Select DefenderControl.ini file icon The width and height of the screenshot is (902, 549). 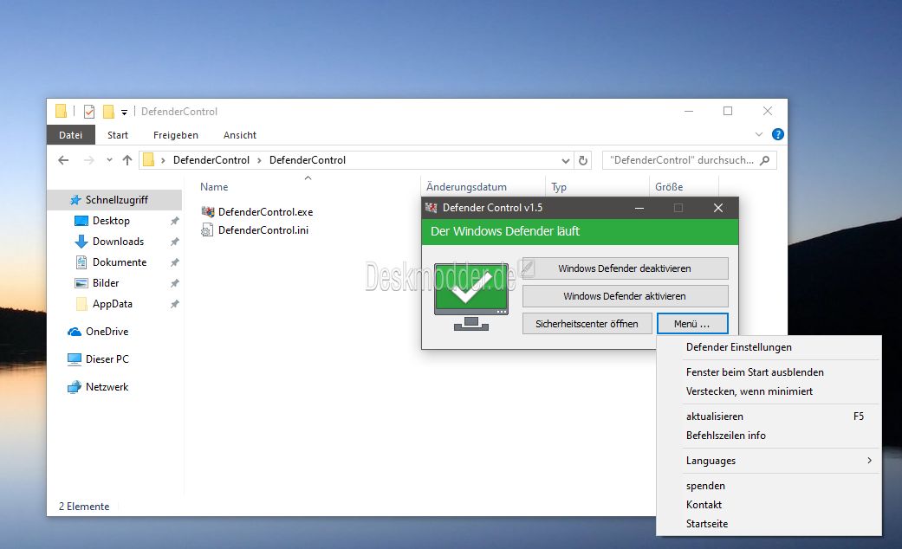coord(207,230)
